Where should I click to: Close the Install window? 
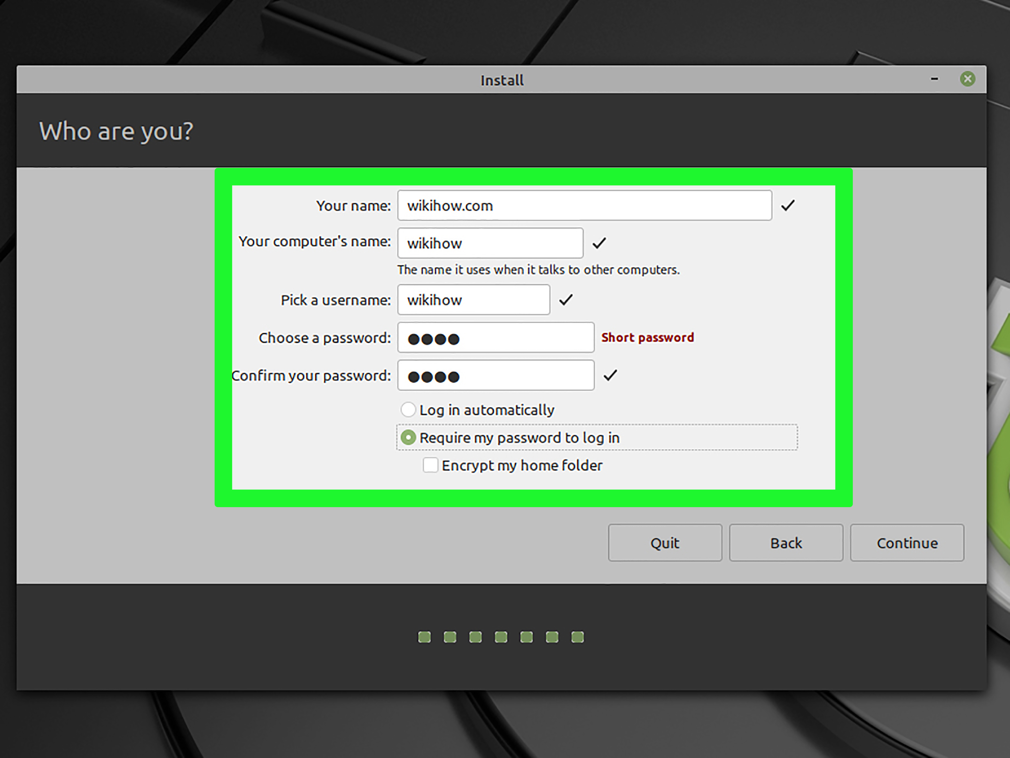coord(967,79)
